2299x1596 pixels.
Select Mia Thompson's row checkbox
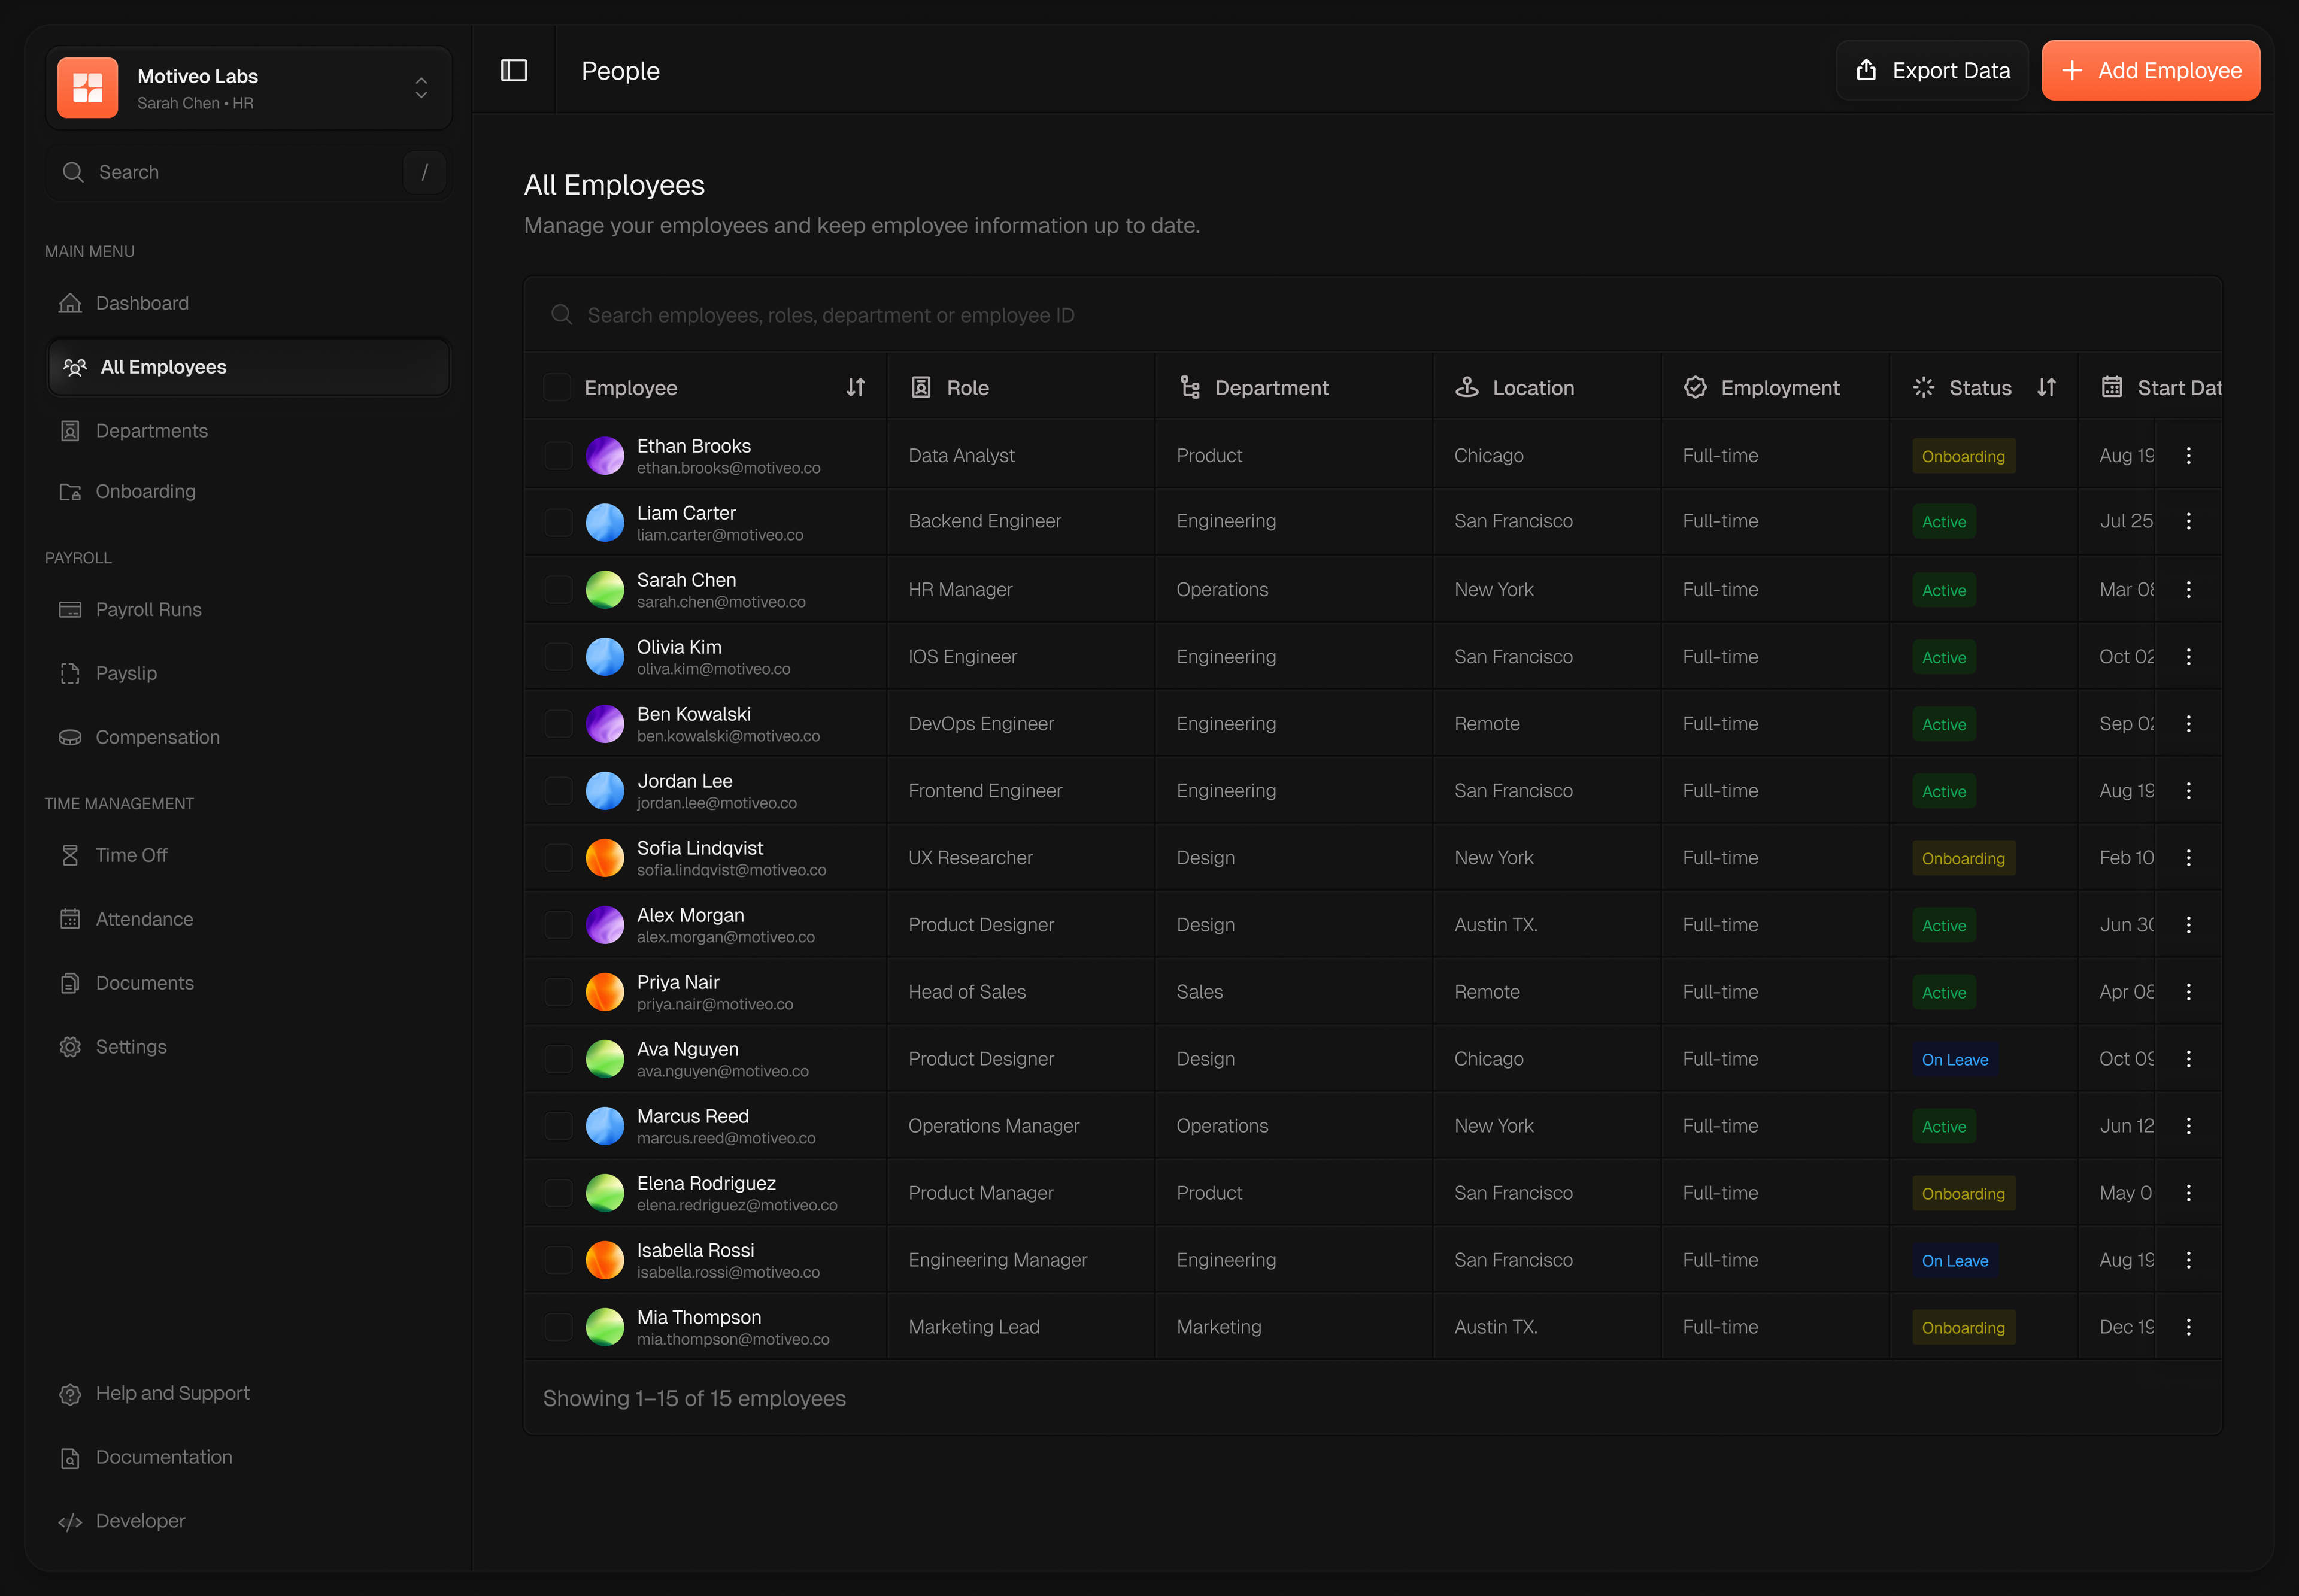[558, 1326]
